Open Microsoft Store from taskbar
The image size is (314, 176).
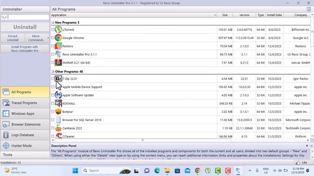(x=177, y=171)
